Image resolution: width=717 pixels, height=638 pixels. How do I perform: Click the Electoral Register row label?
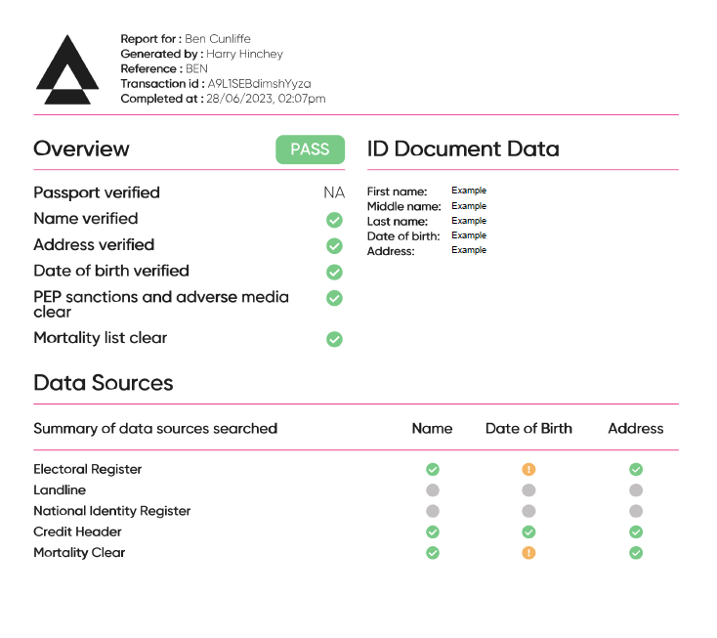click(87, 469)
